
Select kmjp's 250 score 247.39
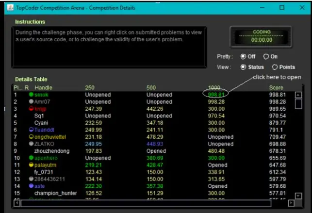[94, 109]
